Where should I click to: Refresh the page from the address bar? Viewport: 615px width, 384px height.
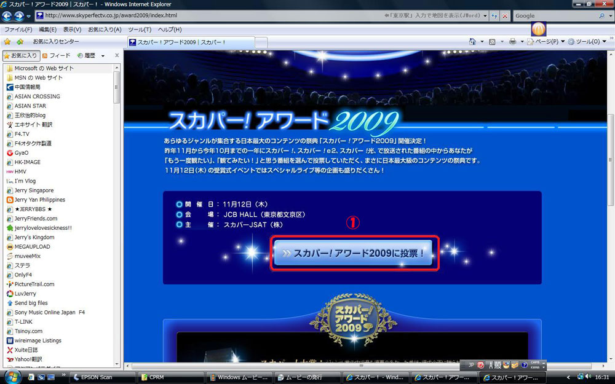(494, 16)
